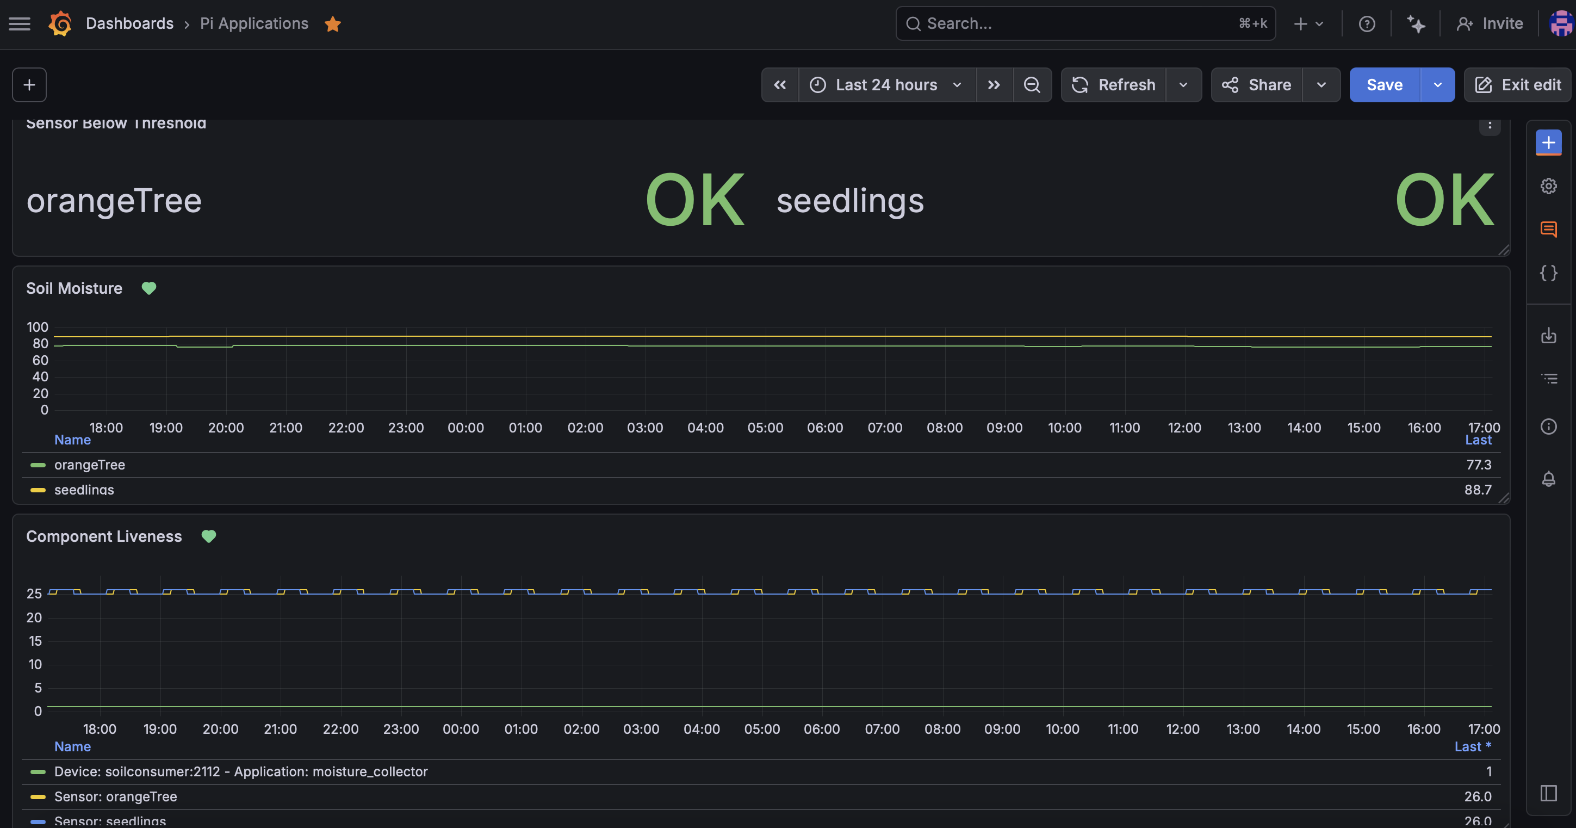Screen dimensions: 1576x828
Task: Open JSON model curly braces icon
Action: point(1548,273)
